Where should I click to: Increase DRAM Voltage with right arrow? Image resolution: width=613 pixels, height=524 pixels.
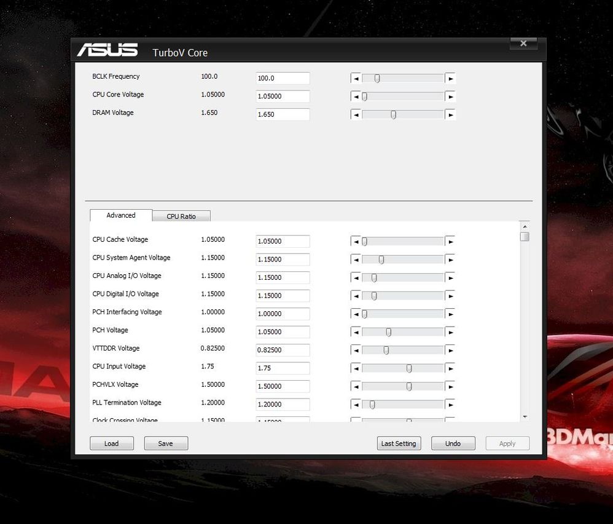pyautogui.click(x=450, y=114)
